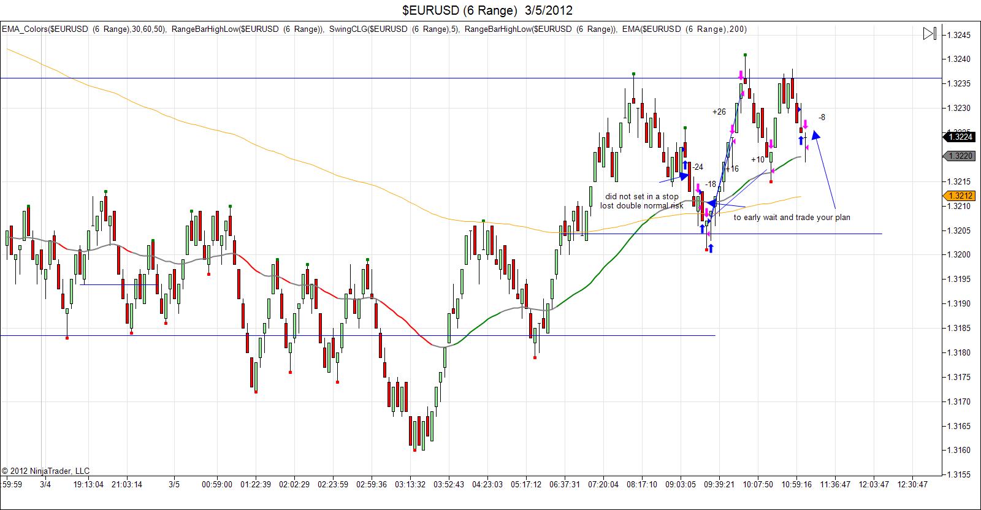This screenshot has width=981, height=510.
Task: Click the 05:17:12 time axis label
Action: (525, 484)
